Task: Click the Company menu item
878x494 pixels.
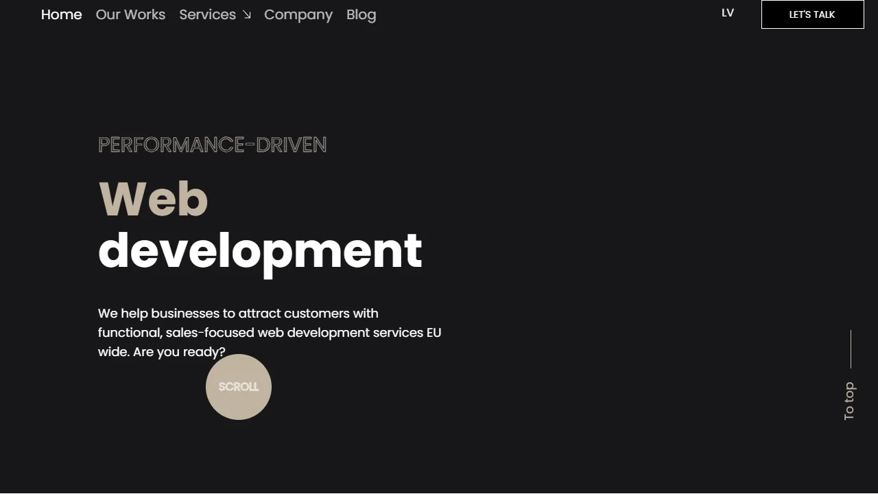Action: (x=298, y=14)
